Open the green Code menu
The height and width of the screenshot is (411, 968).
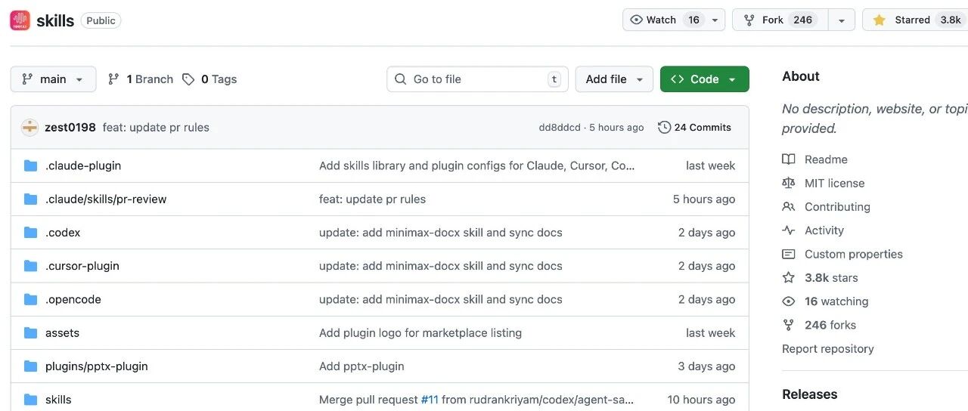(704, 79)
